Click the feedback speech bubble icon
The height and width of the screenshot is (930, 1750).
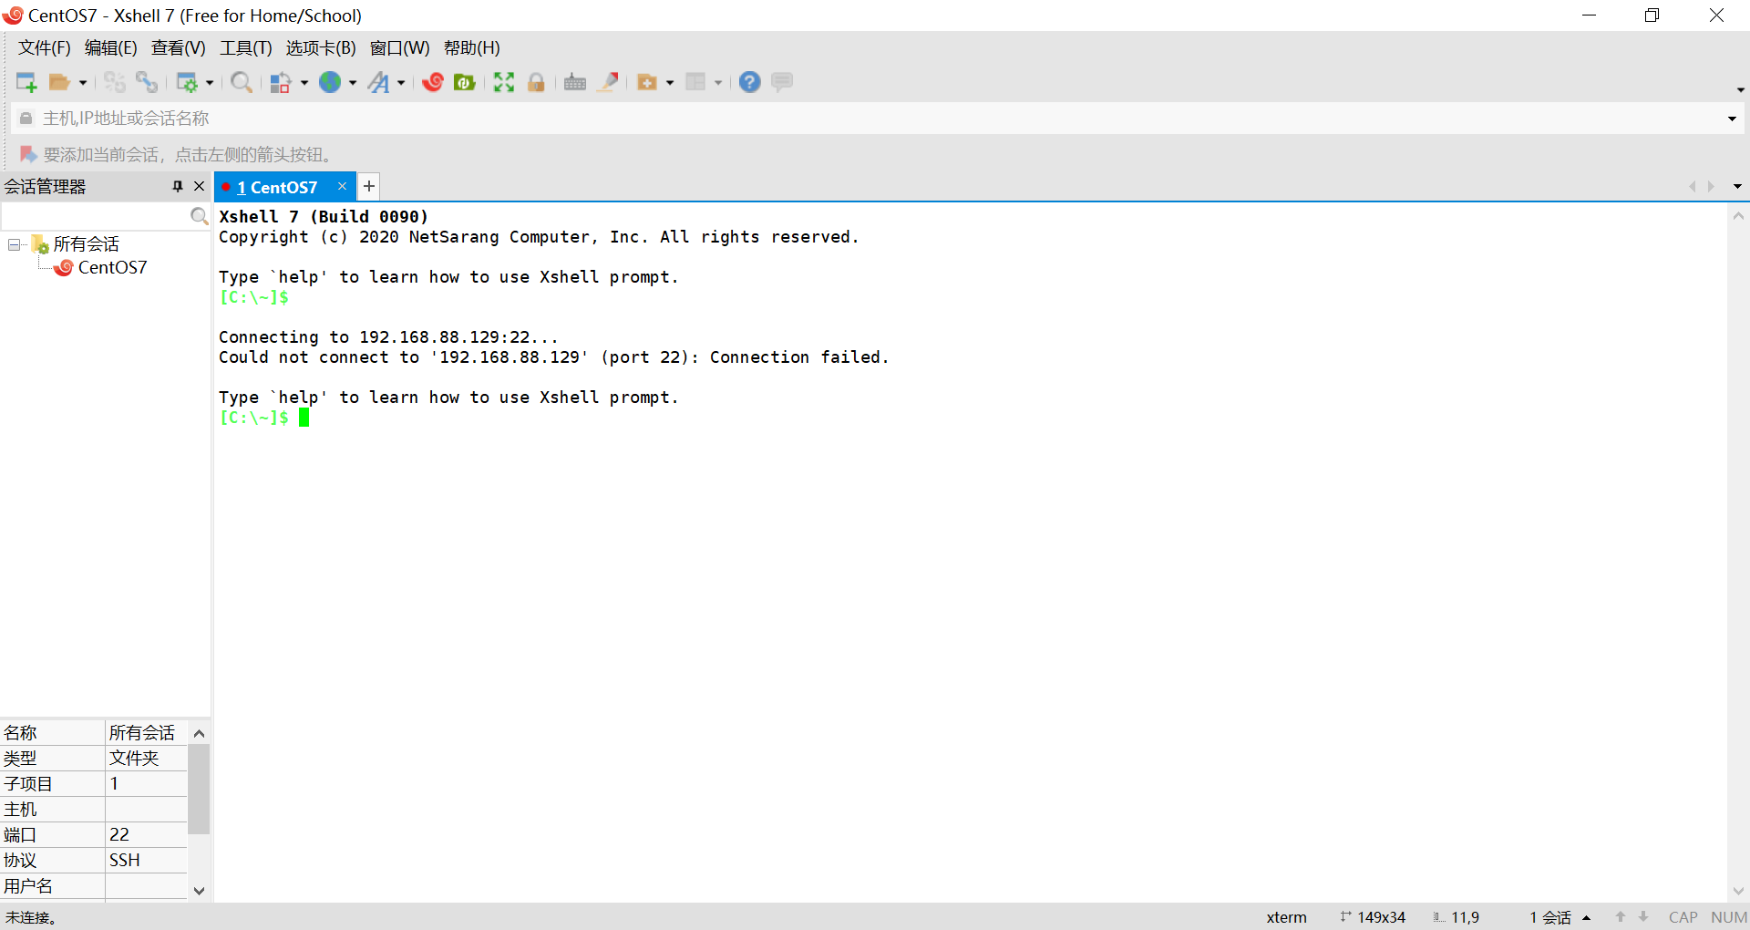(x=782, y=82)
